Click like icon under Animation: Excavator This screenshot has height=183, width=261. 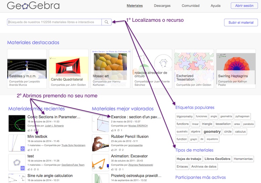pos(113,169)
